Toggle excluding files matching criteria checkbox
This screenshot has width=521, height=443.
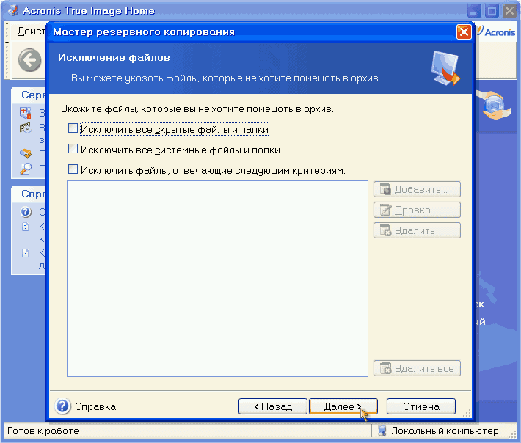73,169
